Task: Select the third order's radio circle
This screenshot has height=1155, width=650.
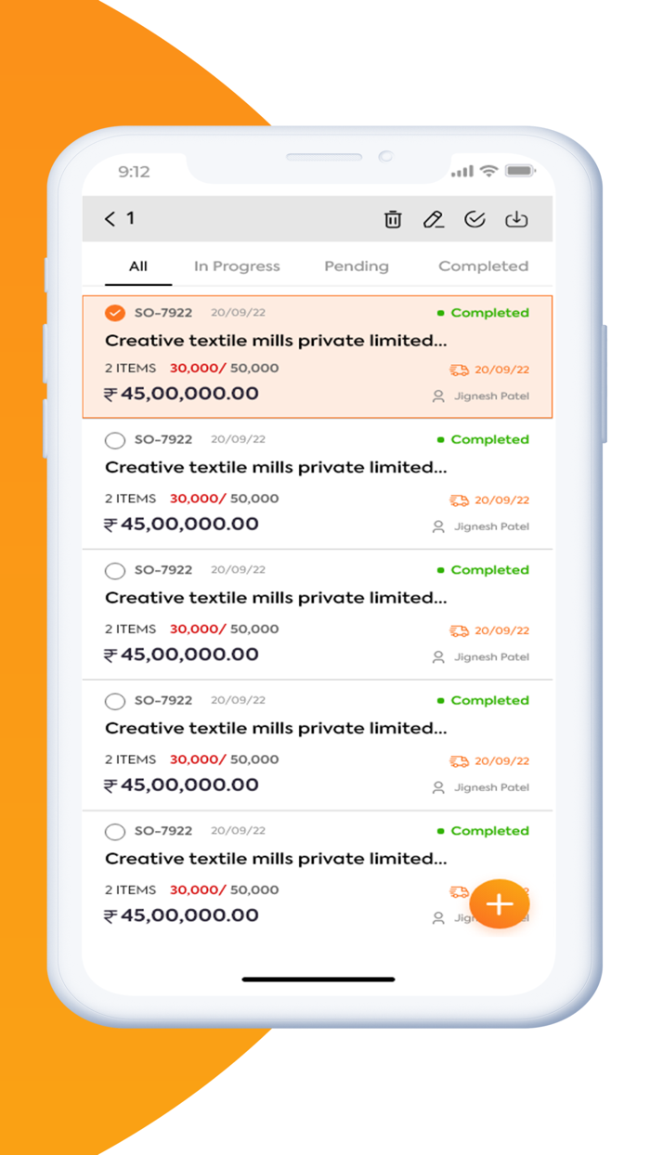Action: [115, 570]
